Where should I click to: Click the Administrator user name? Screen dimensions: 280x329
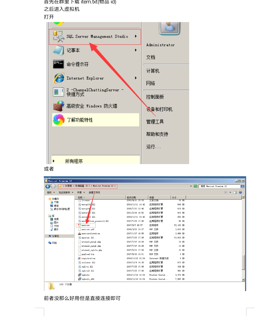(160, 45)
